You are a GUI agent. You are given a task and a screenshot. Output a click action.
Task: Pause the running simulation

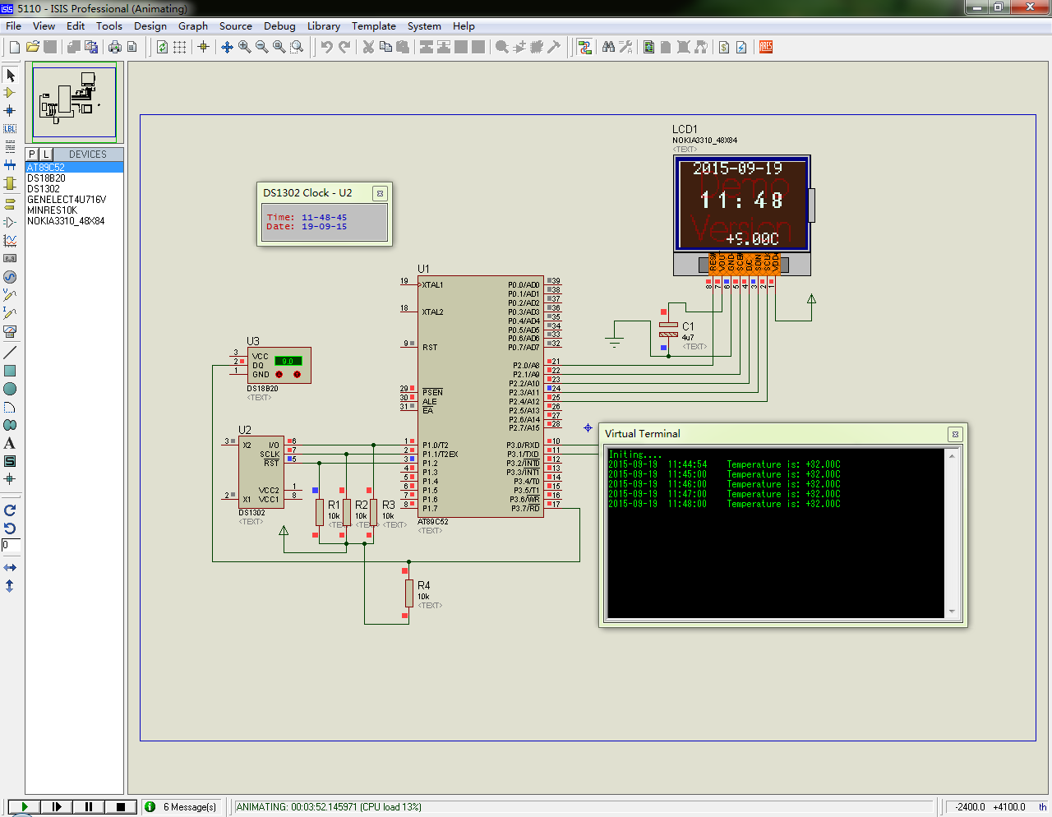(88, 807)
